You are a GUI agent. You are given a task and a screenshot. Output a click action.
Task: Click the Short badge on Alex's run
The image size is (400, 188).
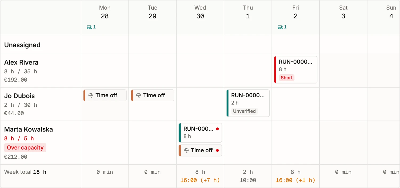tap(287, 78)
